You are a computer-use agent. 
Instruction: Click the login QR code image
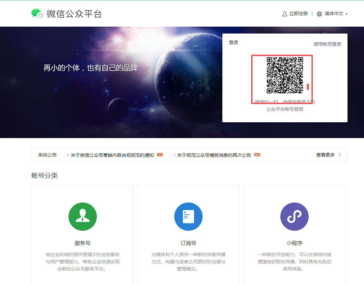pos(285,75)
